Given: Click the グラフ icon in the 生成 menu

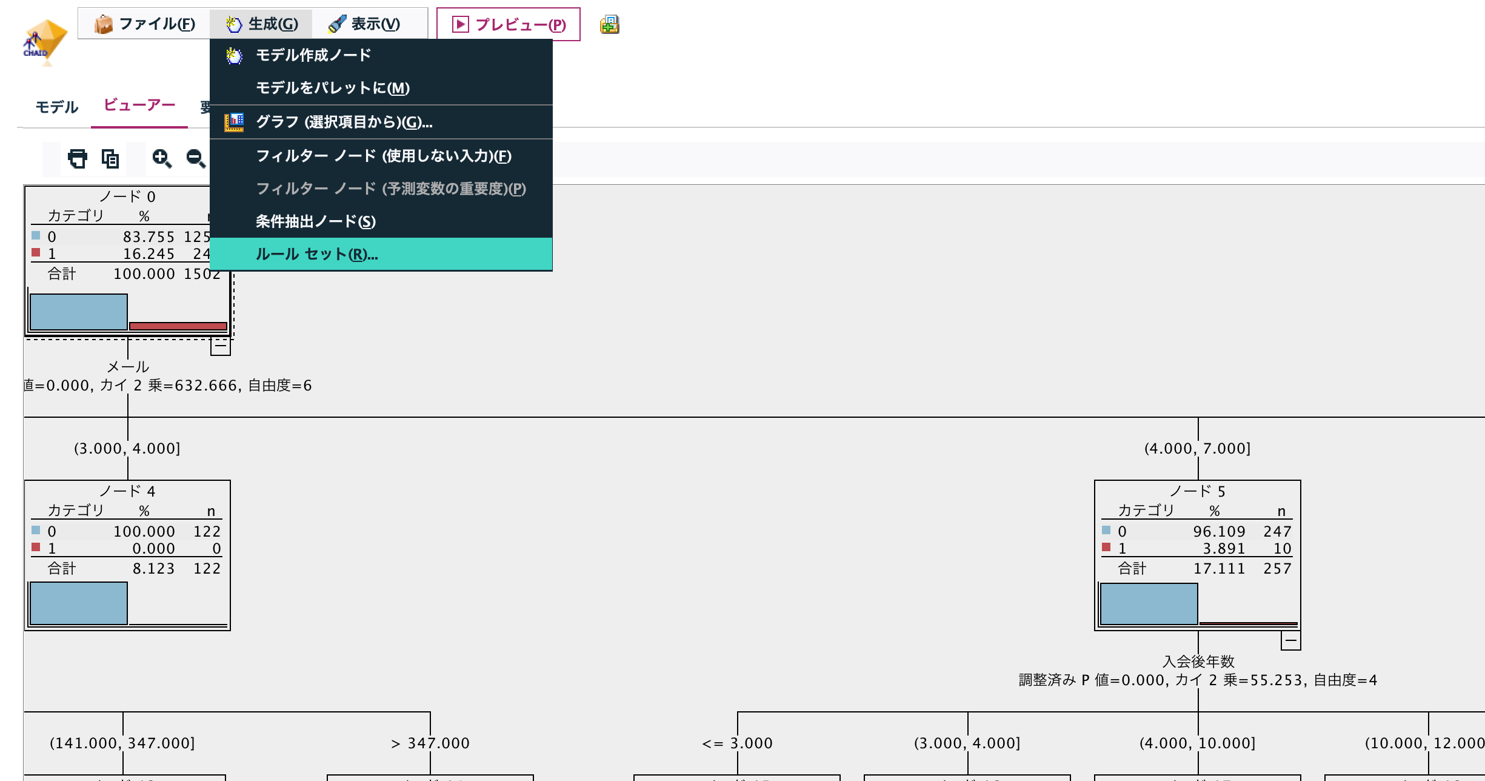Looking at the screenshot, I should [235, 121].
